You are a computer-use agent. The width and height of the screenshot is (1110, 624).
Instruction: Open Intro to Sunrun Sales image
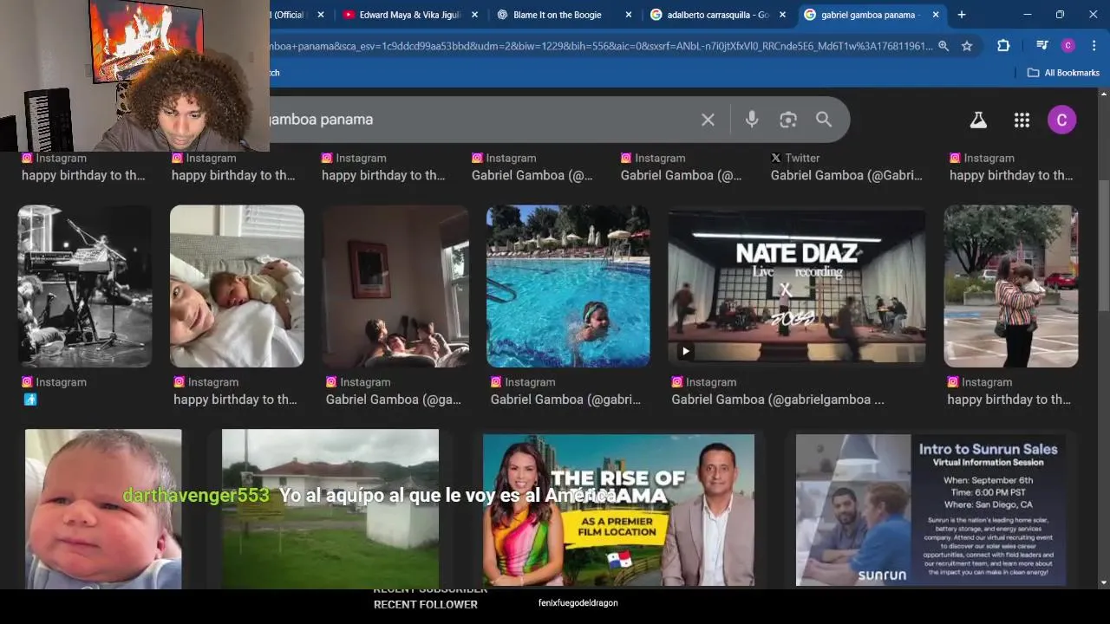coord(930,510)
